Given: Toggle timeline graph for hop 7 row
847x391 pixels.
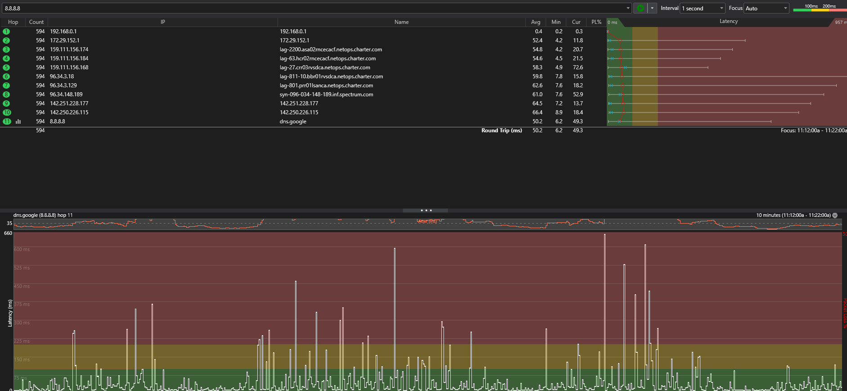Looking at the screenshot, I should (x=18, y=85).
